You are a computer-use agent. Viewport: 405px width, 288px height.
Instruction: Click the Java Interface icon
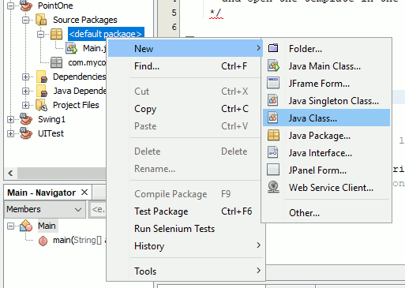pos(273,152)
